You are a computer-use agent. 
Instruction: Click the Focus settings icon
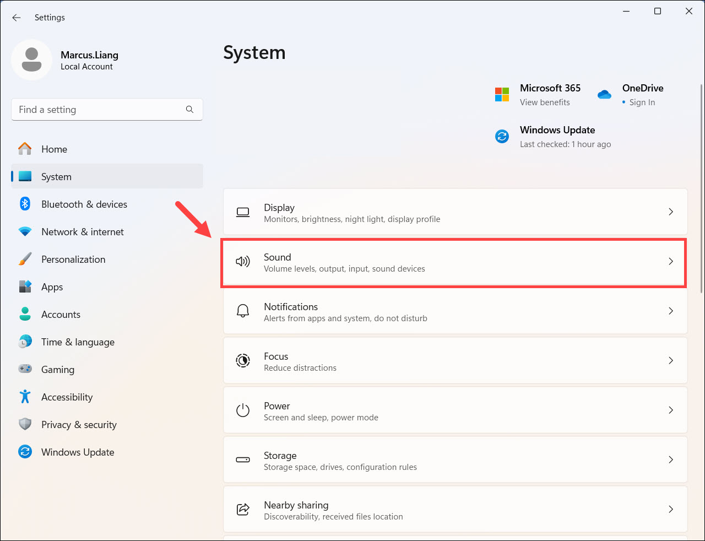pos(243,361)
